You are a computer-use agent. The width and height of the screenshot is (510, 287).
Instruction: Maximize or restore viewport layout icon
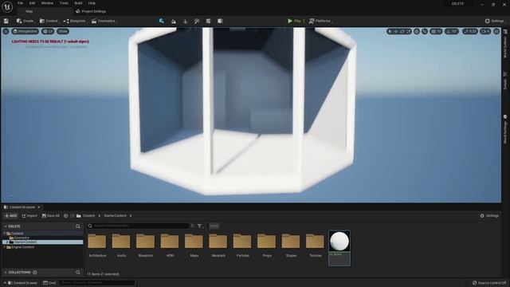(x=496, y=31)
